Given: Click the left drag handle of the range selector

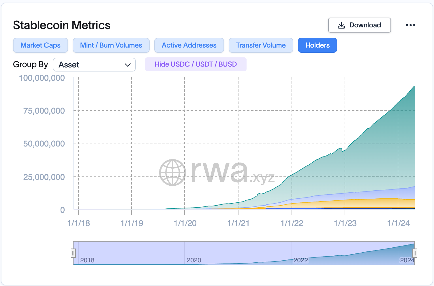Looking at the screenshot, I should tap(74, 253).
